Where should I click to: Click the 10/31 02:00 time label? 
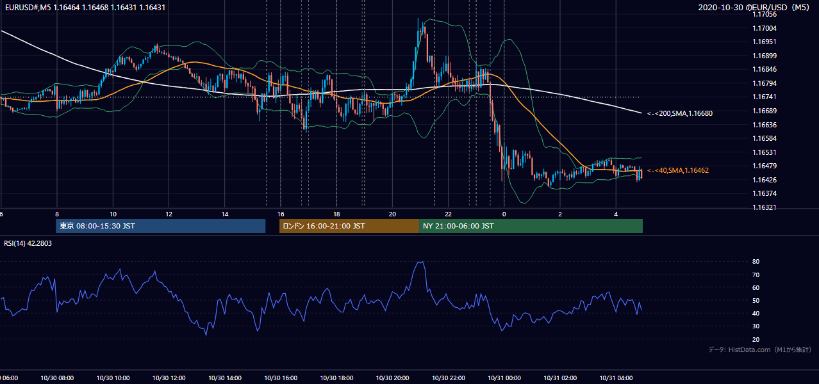coord(560,378)
